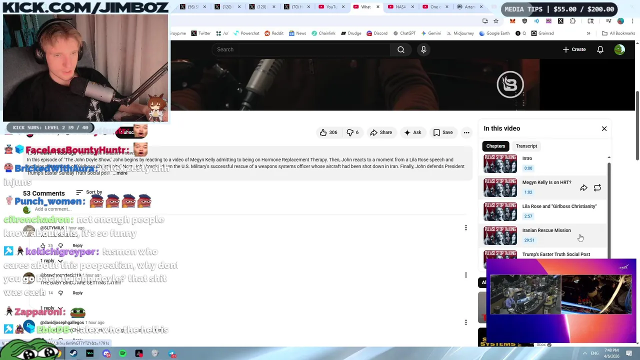Screen dimensions: 640x360
Task: Open the Midjourney bookmark
Action: pyautogui.click(x=459, y=33)
